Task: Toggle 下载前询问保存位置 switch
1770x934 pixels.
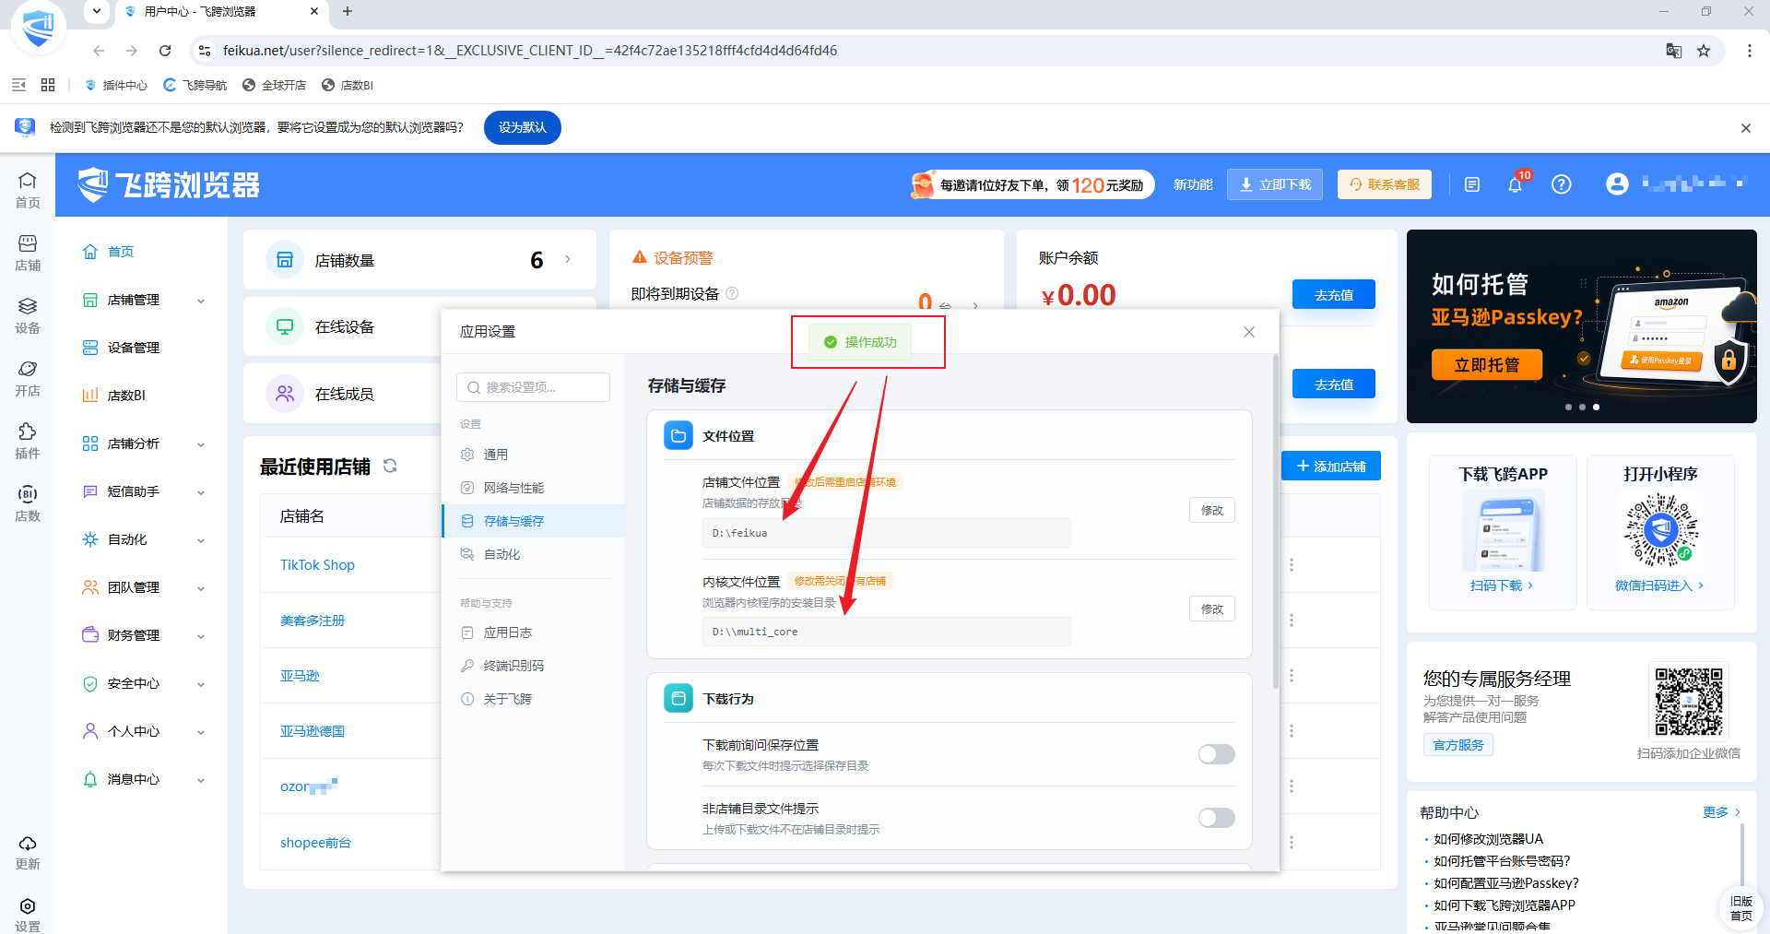Action: click(x=1216, y=754)
